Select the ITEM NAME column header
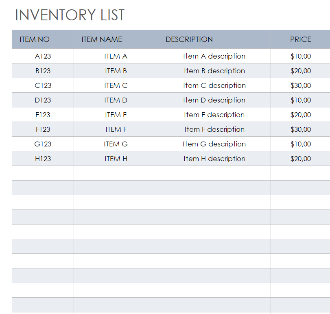 tap(102, 39)
